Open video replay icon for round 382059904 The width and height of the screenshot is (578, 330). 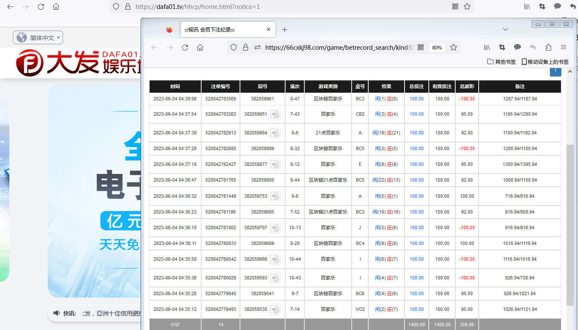pos(275,133)
